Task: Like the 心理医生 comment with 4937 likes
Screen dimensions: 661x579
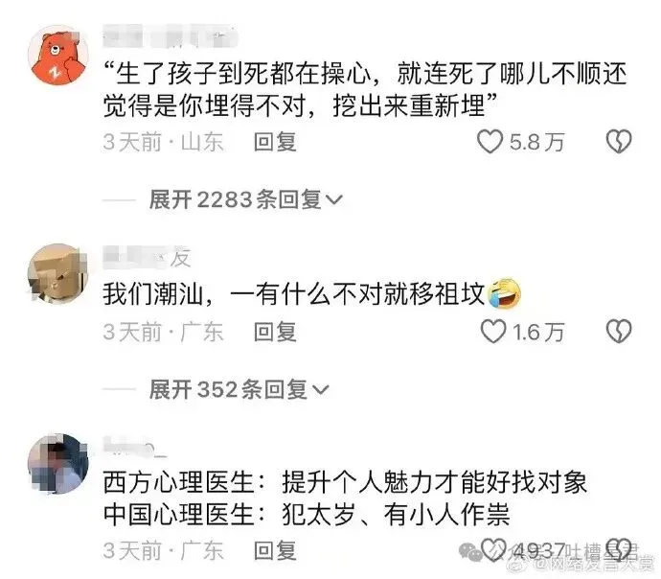Action: coord(492,550)
